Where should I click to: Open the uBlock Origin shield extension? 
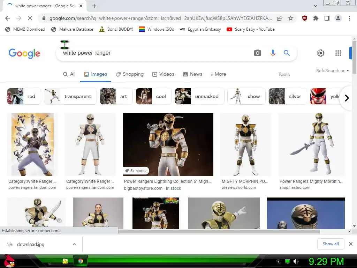(x=305, y=18)
